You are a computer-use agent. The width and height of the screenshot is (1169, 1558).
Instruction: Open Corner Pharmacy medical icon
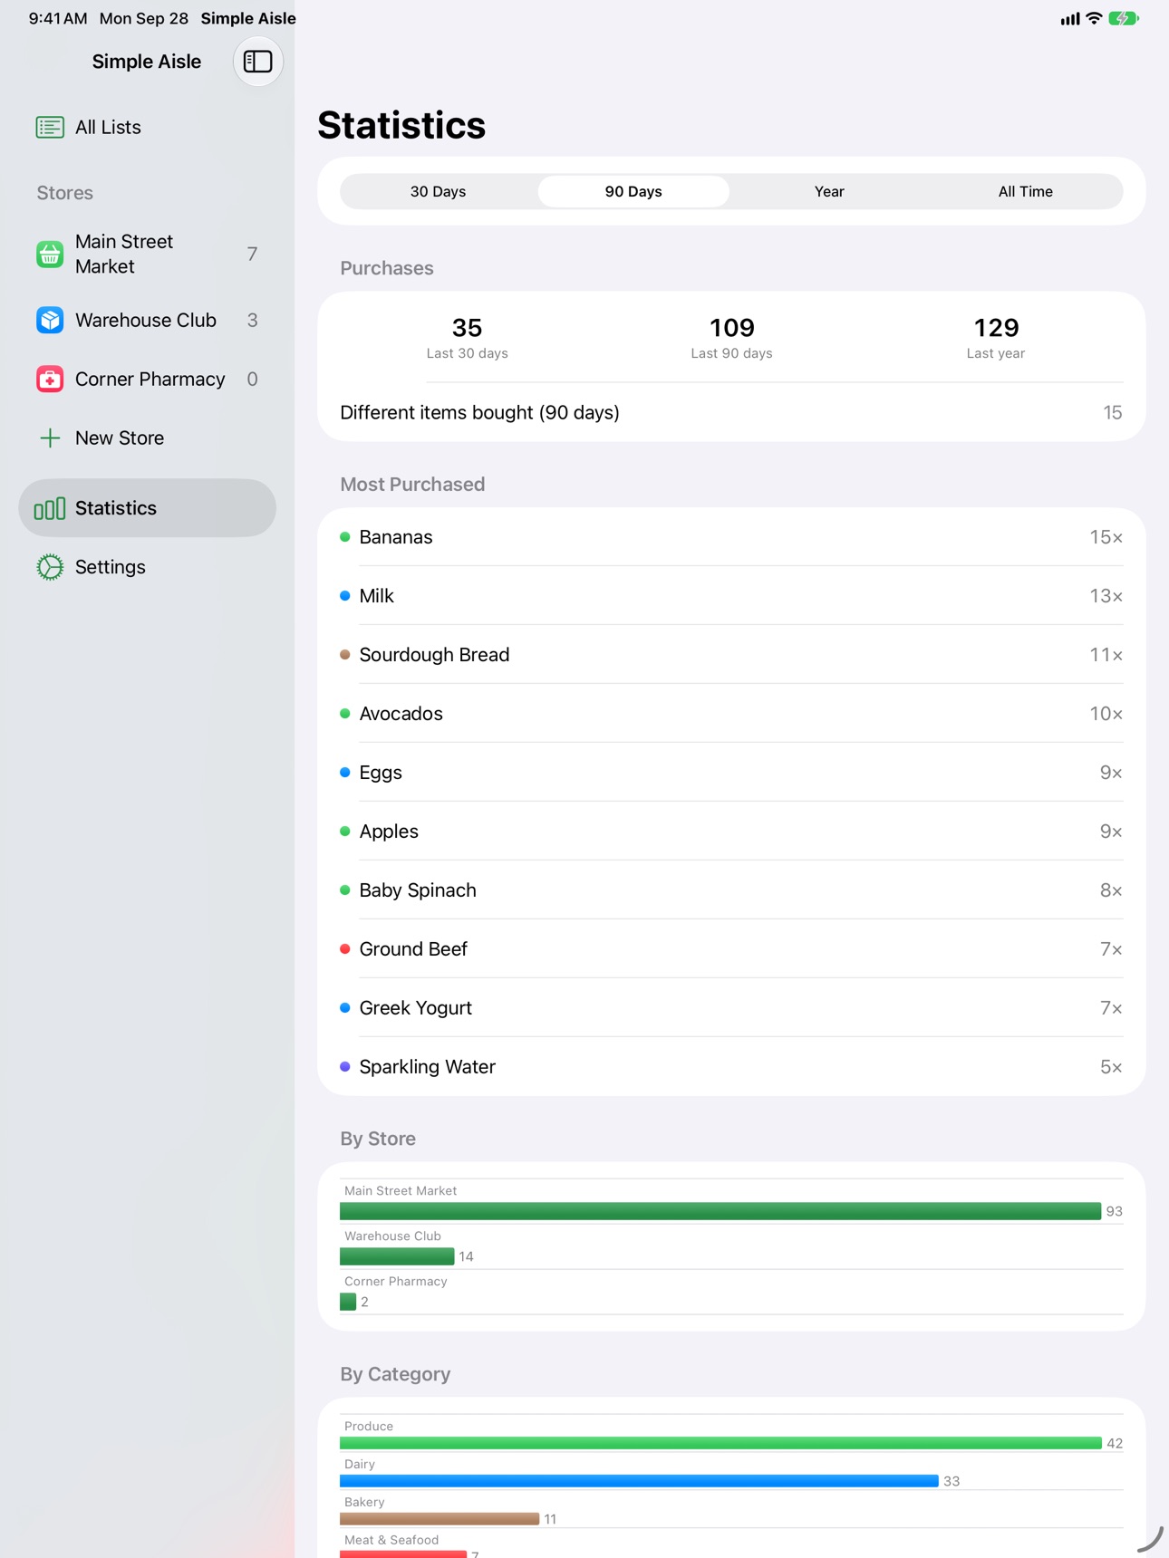pyautogui.click(x=50, y=379)
